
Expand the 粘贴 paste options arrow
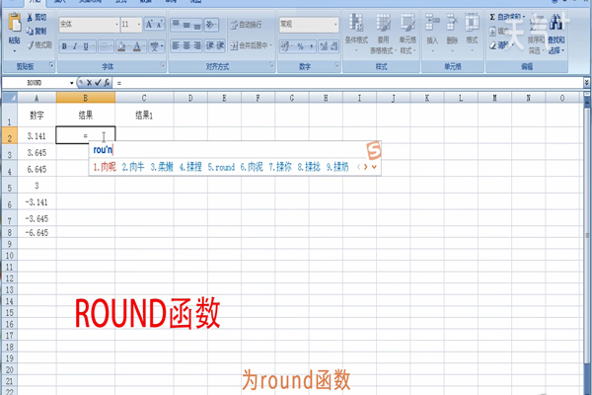[15, 50]
